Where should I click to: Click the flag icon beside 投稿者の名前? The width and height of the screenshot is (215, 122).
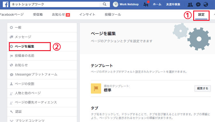tap(11, 56)
